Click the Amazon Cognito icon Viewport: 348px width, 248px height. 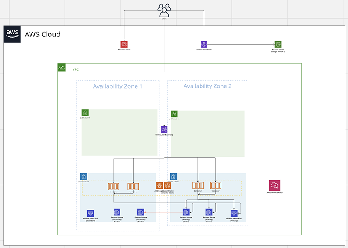pos(124,44)
